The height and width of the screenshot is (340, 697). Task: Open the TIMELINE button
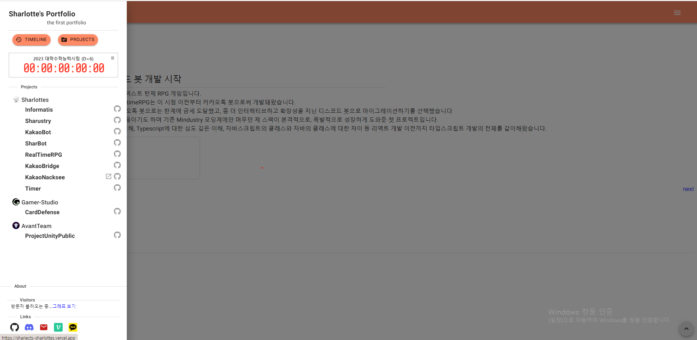31,40
